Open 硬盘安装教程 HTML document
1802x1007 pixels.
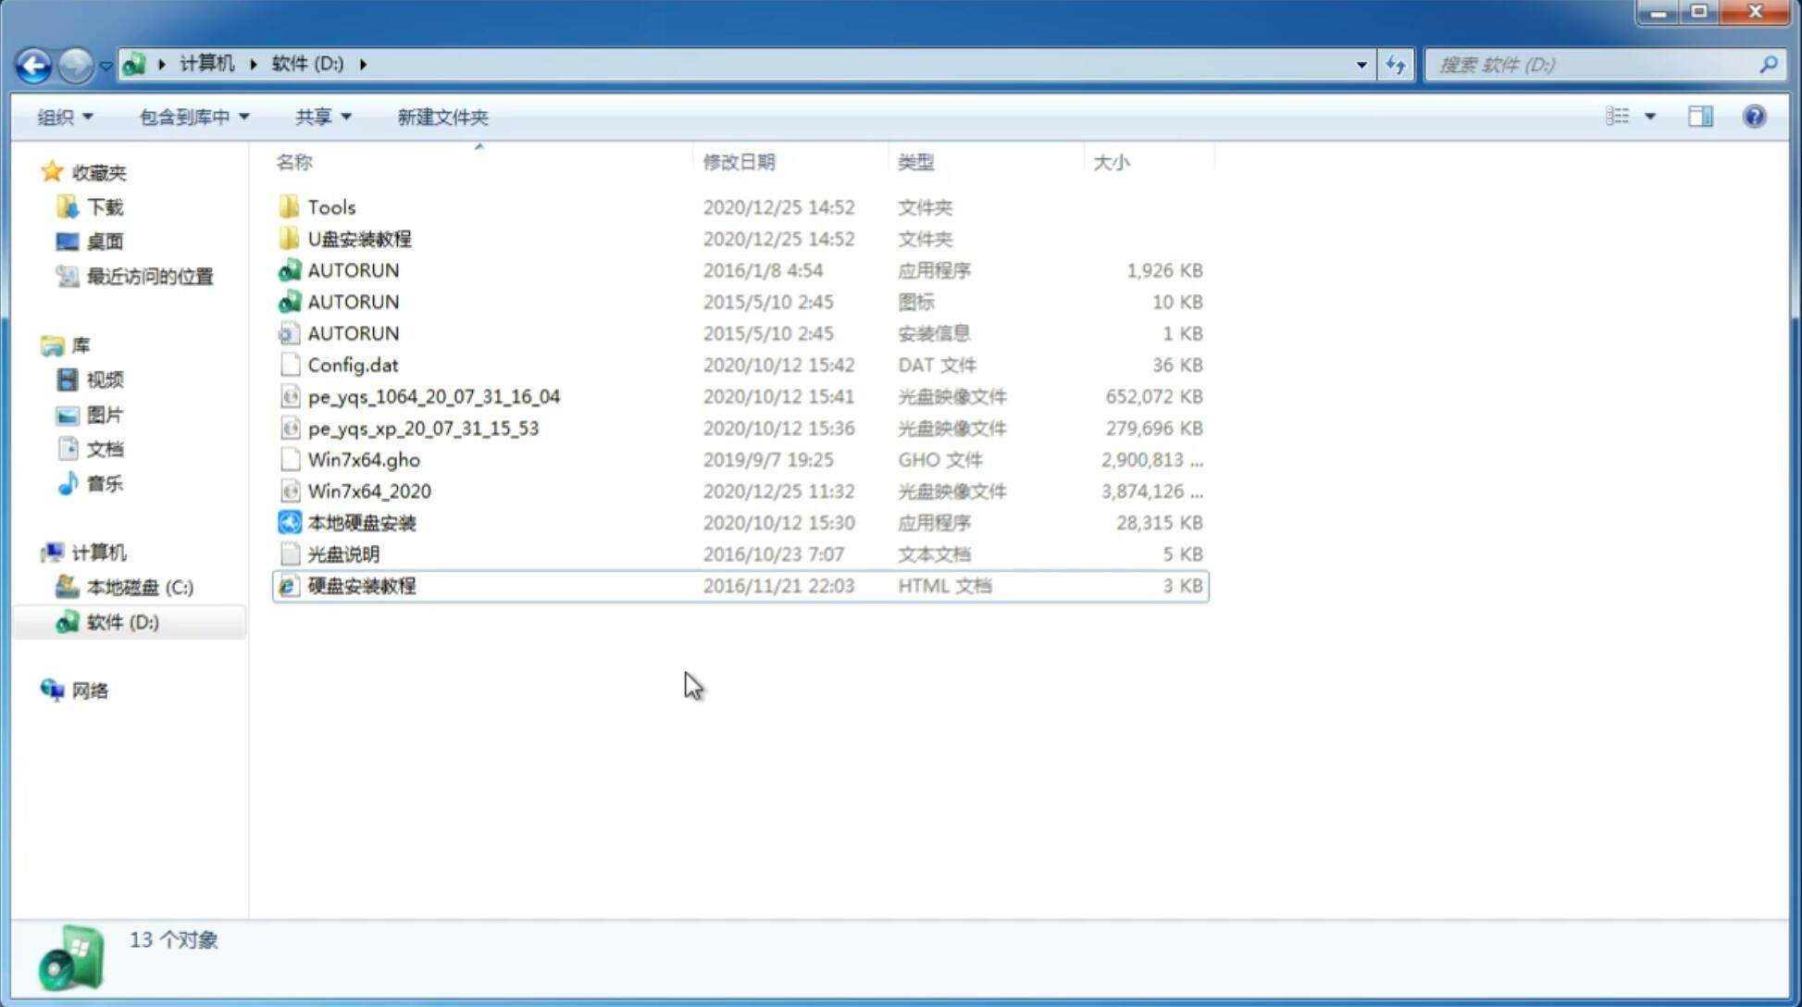click(360, 585)
